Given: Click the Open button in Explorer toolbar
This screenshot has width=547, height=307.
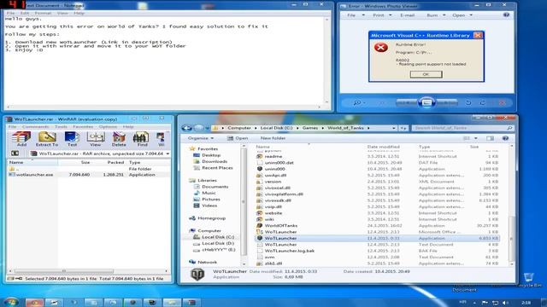Looking at the screenshot, I should 238,138.
